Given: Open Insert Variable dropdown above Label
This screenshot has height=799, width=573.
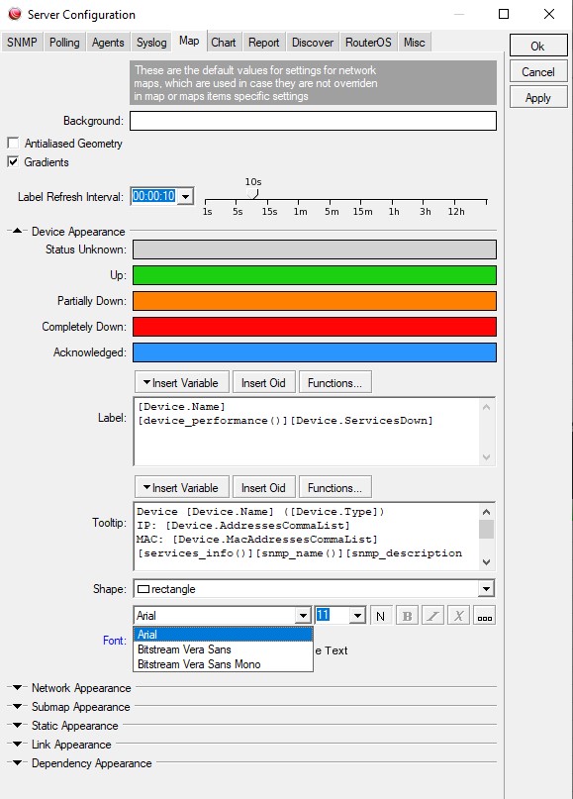Looking at the screenshot, I should coord(182,383).
